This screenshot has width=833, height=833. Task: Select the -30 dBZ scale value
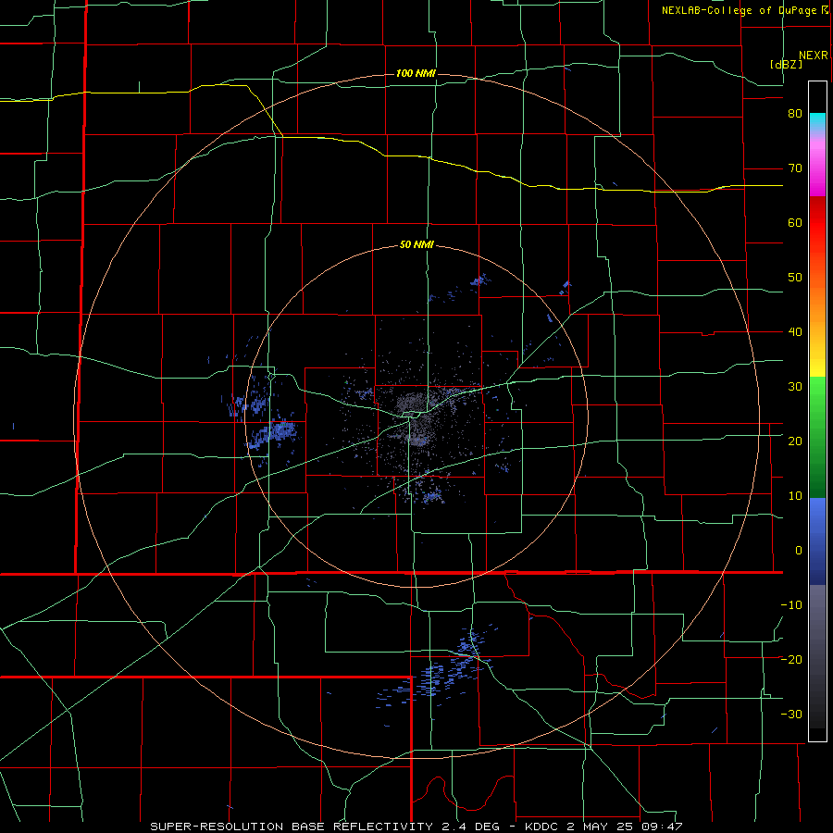coord(791,715)
